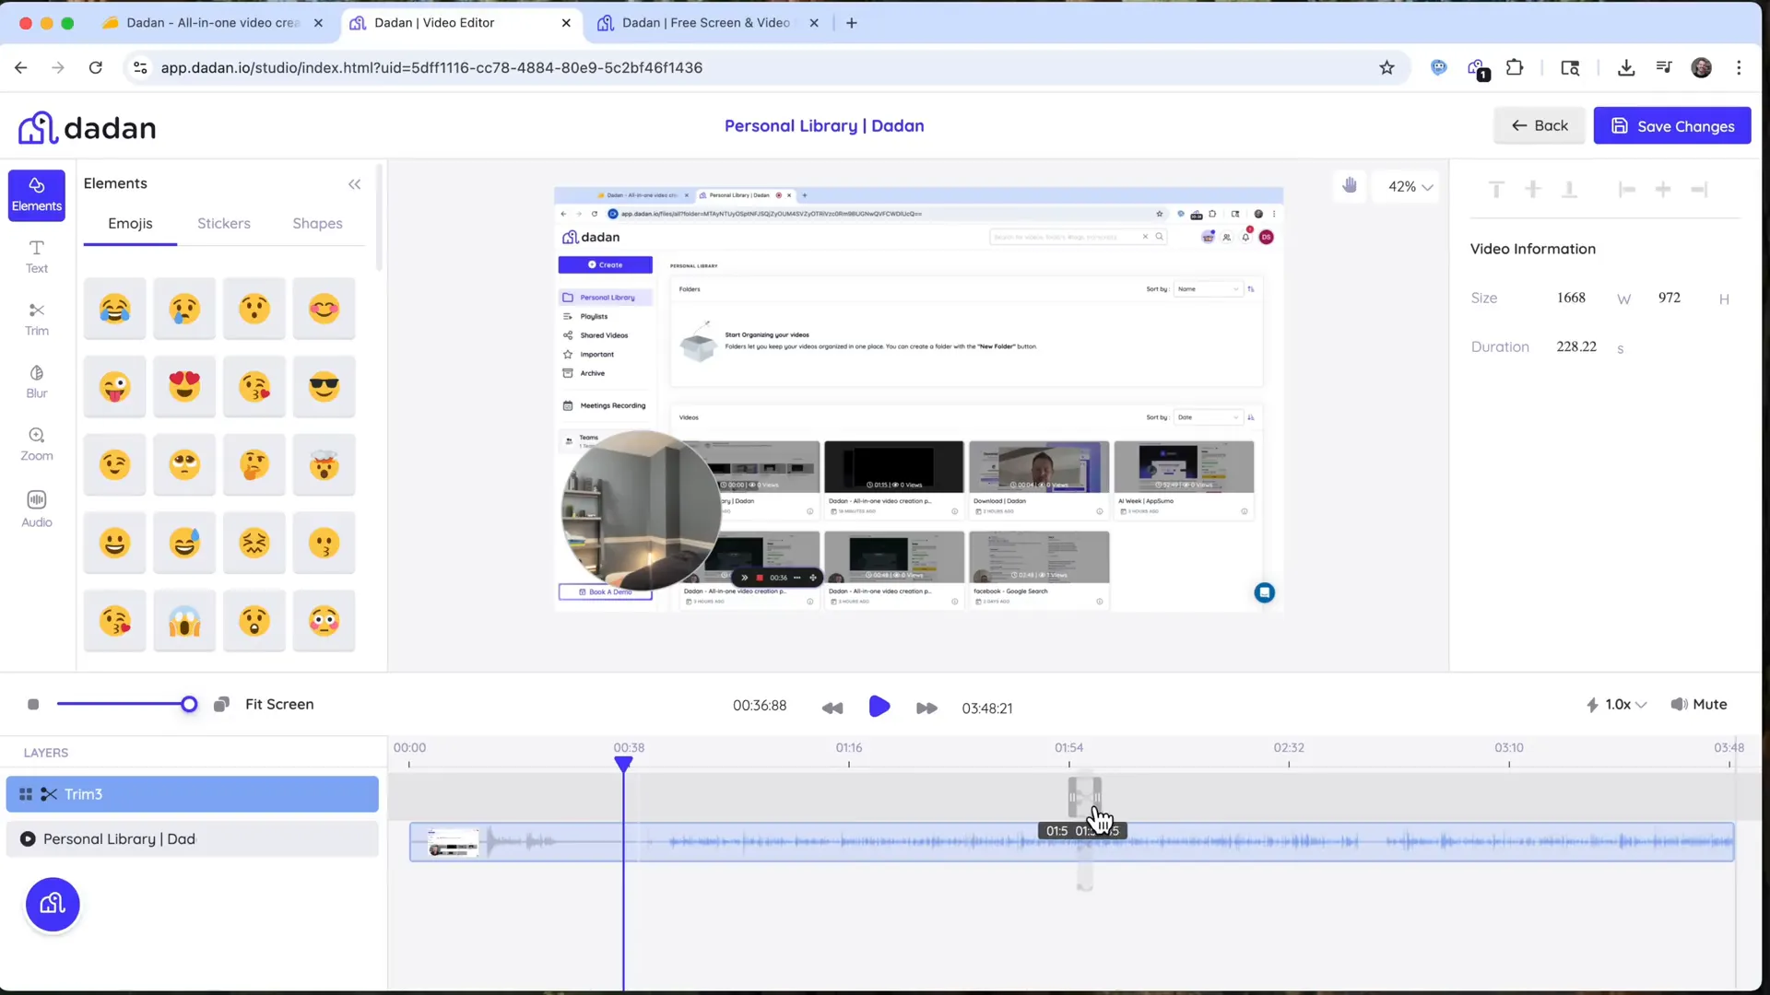Click Fit Screen

(x=279, y=705)
